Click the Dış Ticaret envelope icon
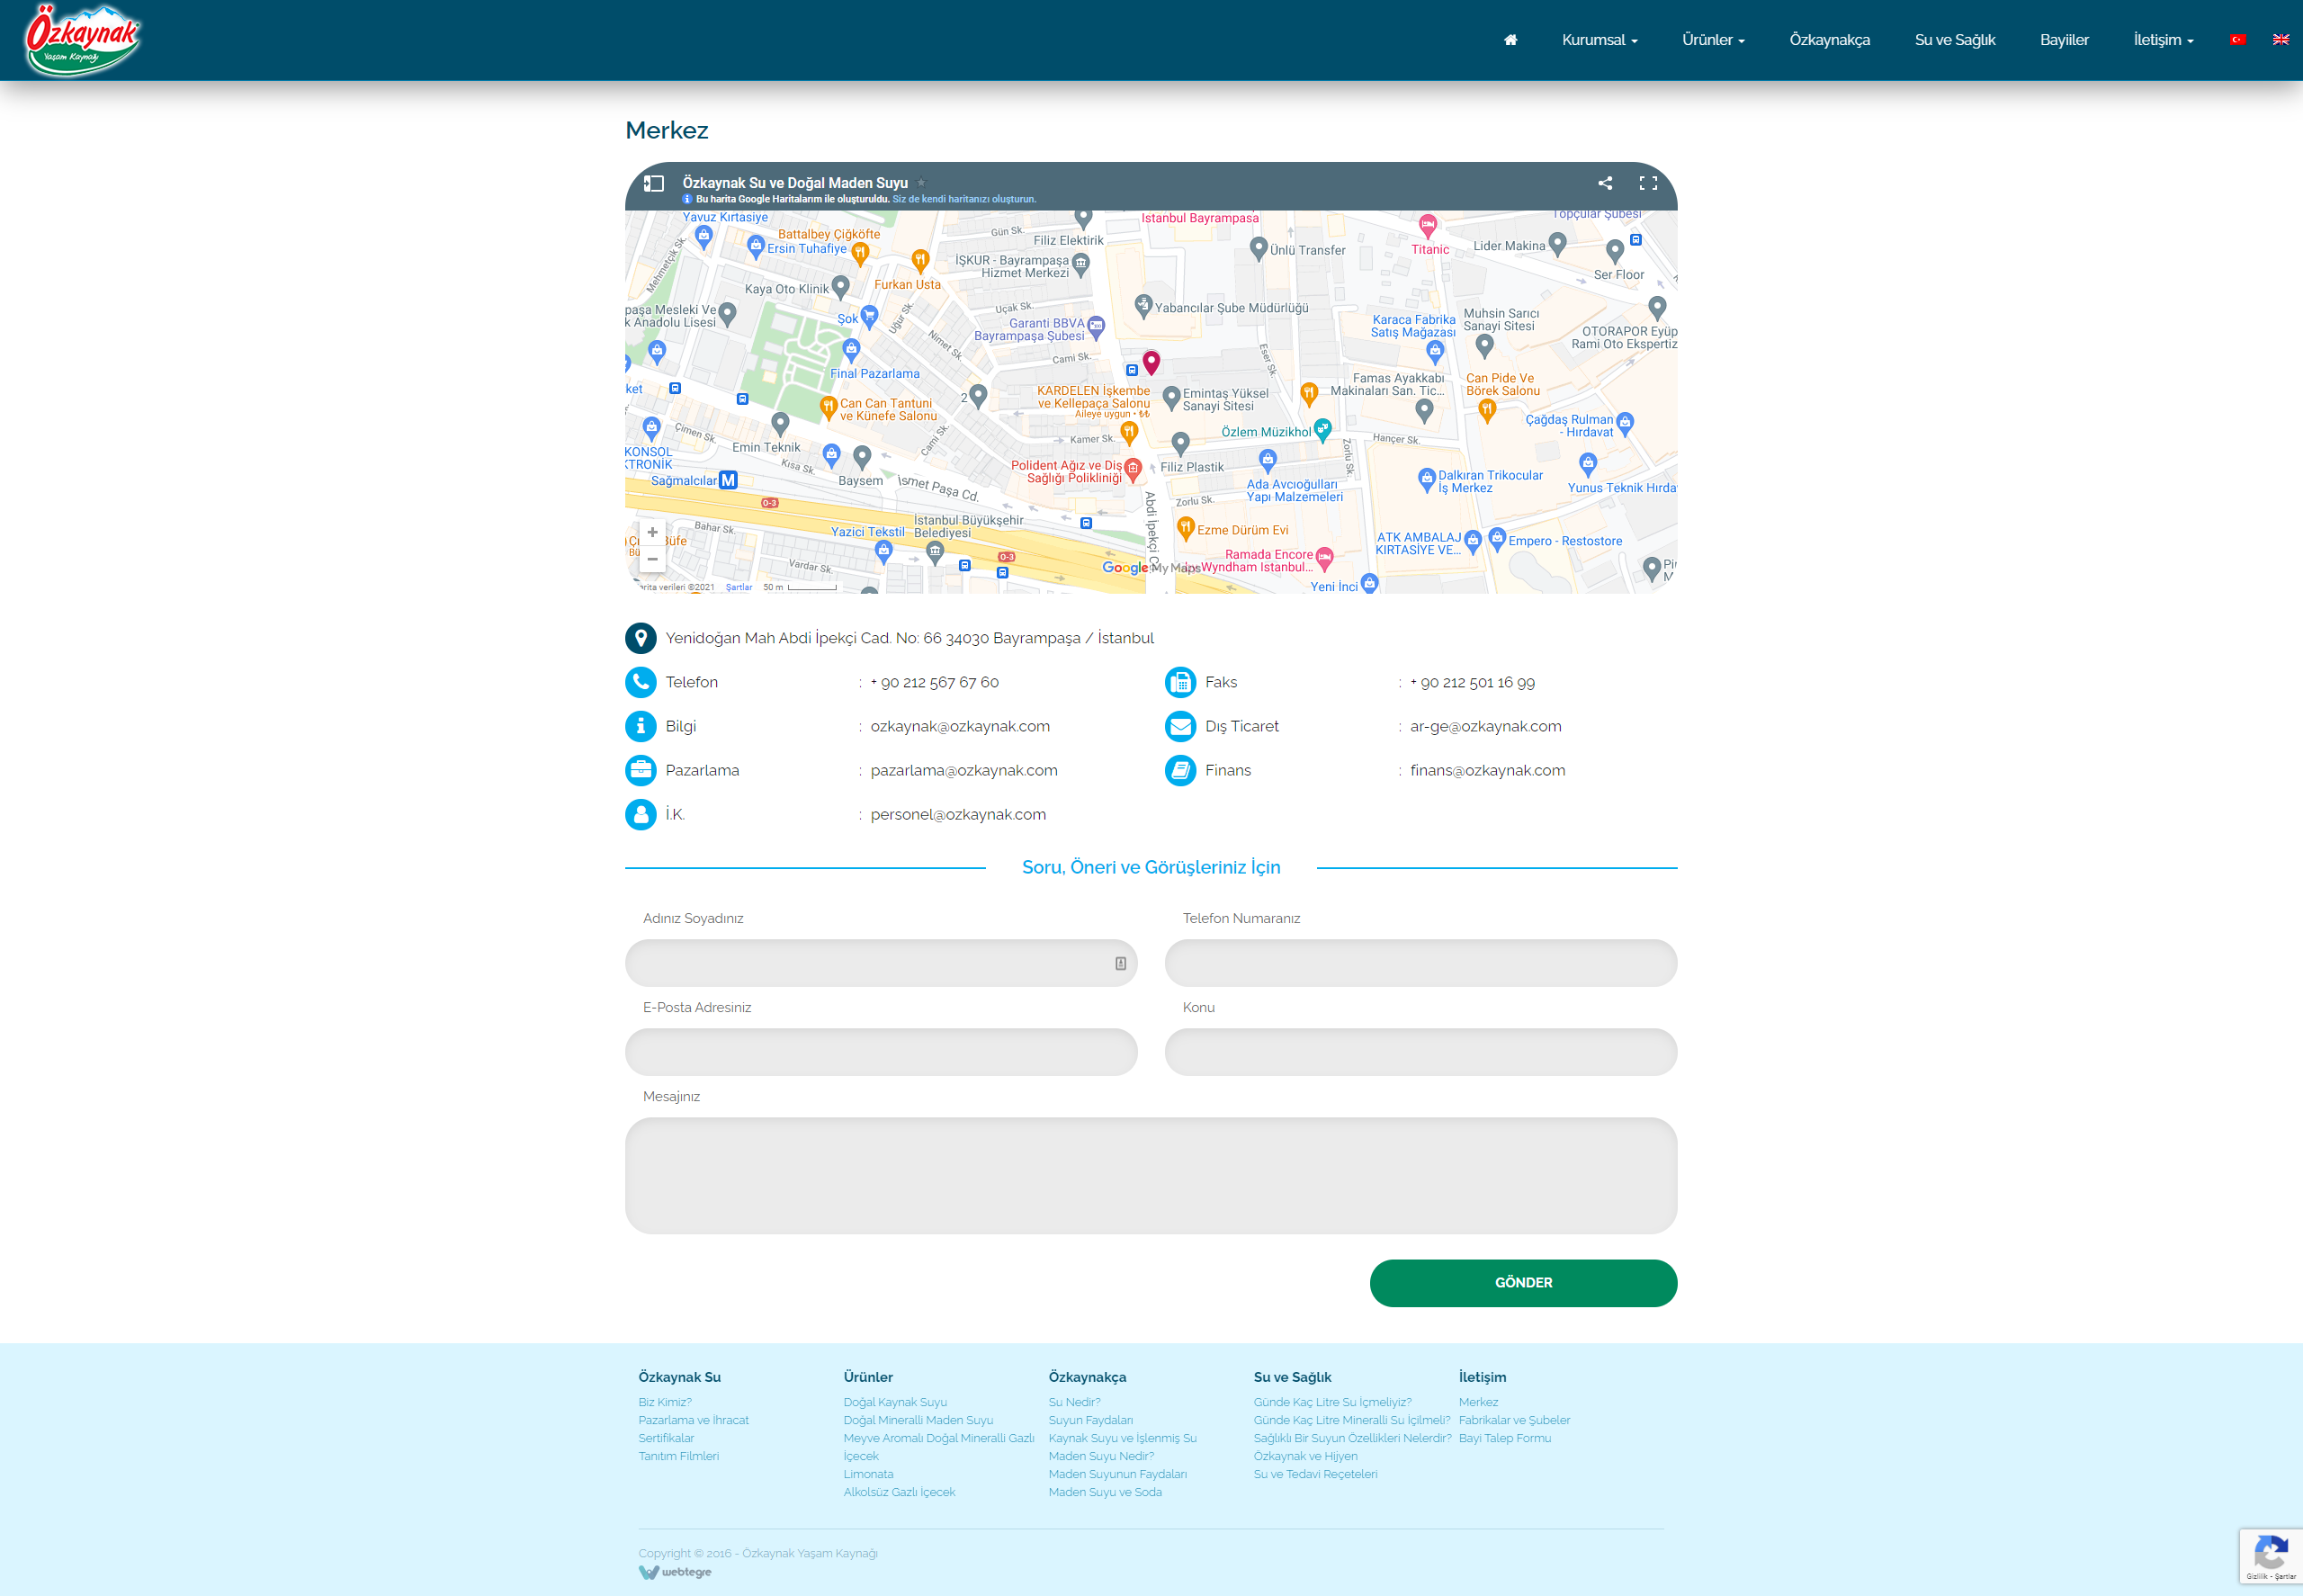The image size is (2303, 1596). 1180,726
